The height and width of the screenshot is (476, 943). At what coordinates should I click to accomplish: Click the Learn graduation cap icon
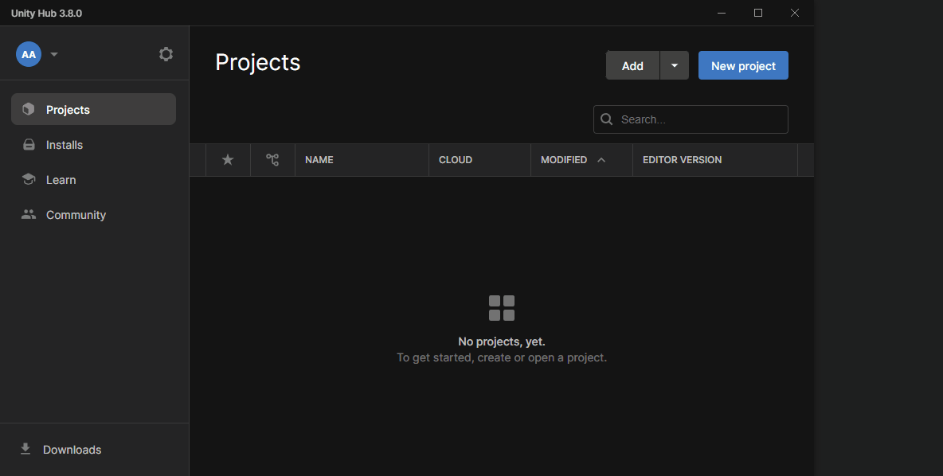pos(29,180)
